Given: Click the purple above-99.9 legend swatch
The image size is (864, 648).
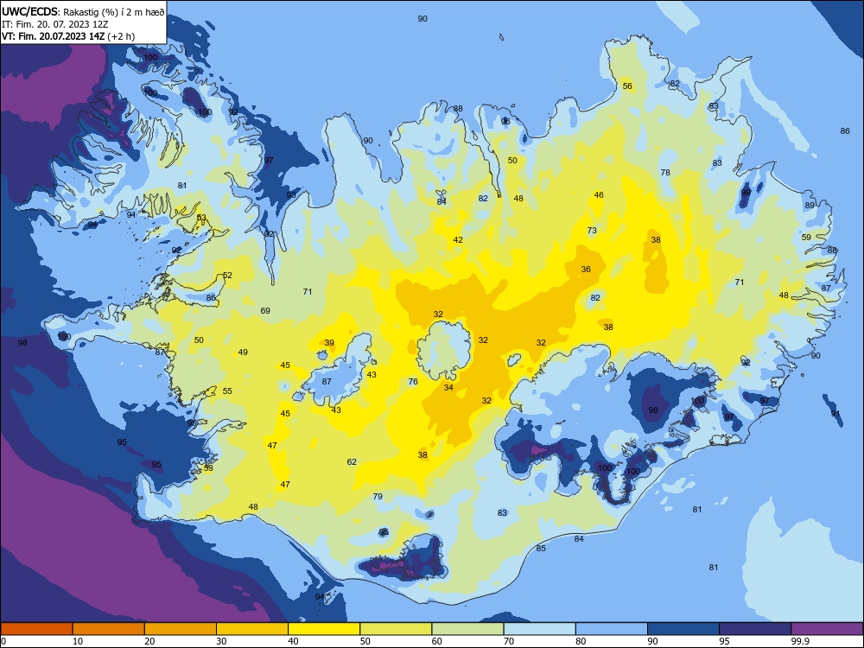Looking at the screenshot, I should tap(827, 629).
